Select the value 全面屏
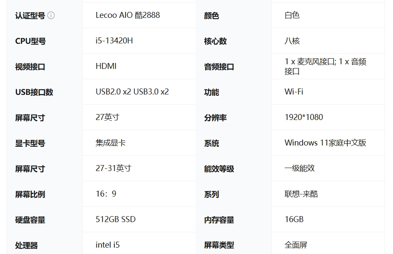 click(296, 245)
